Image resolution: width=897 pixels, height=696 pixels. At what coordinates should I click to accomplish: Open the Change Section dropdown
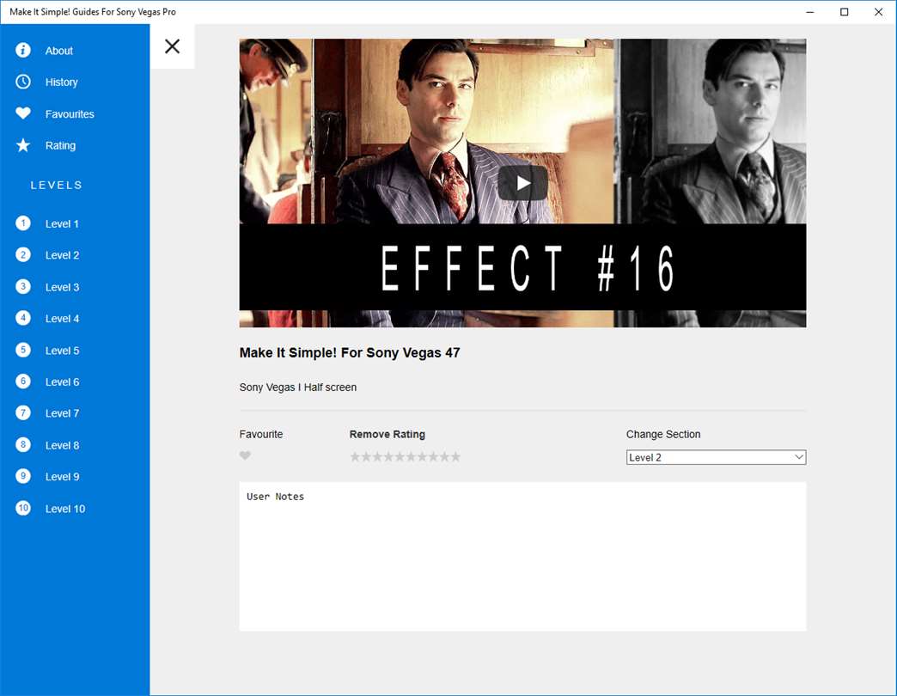coord(717,457)
